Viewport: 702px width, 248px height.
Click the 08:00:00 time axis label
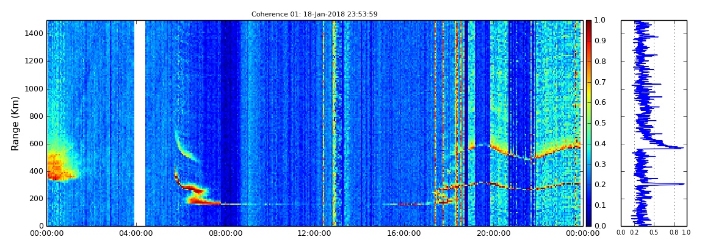point(225,233)
